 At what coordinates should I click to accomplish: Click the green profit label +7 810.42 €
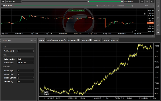tap(76, 10)
